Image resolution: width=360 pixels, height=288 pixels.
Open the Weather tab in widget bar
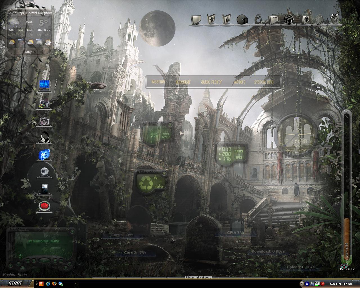pos(158,82)
